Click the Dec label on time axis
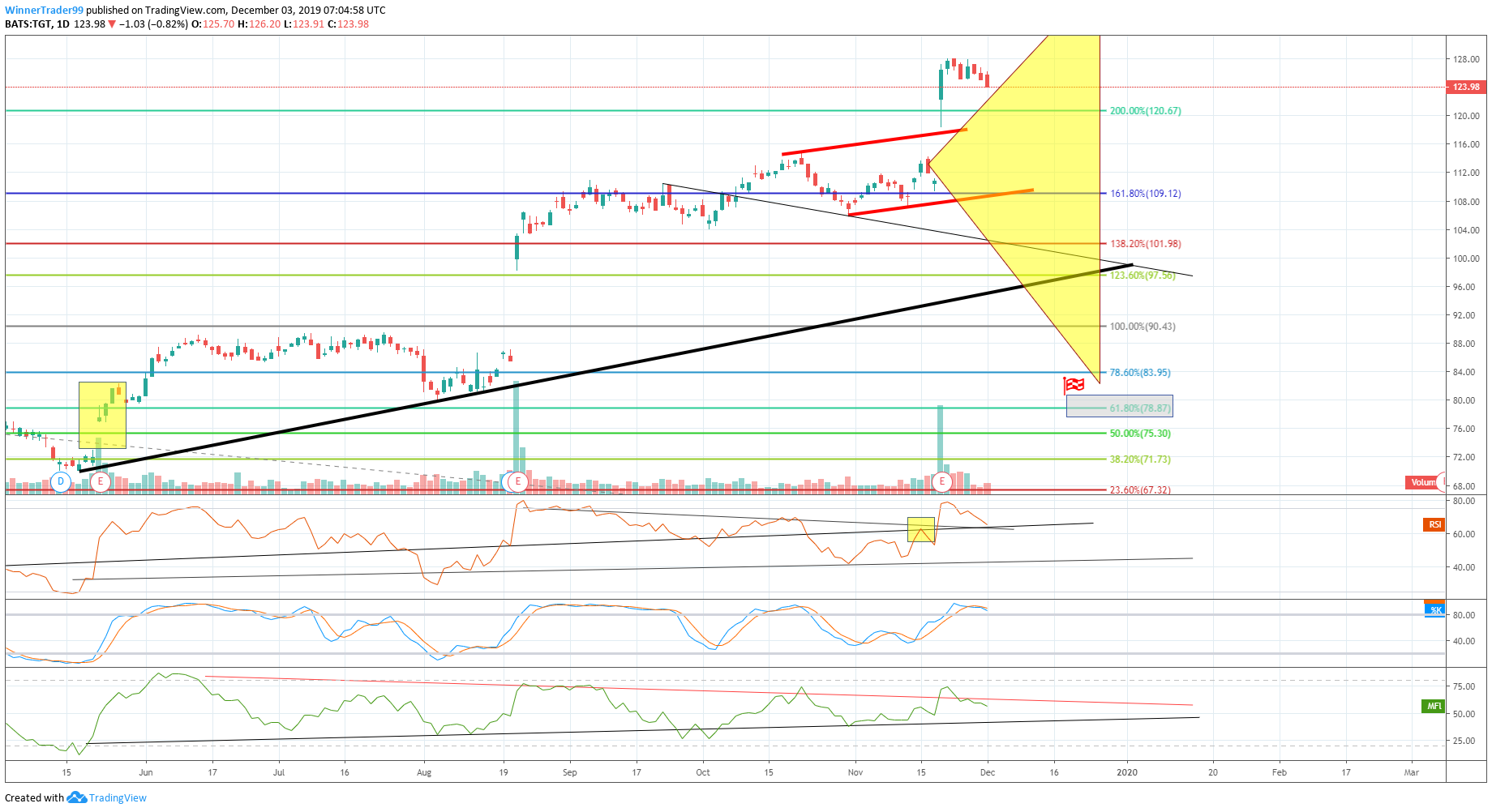 [x=987, y=772]
